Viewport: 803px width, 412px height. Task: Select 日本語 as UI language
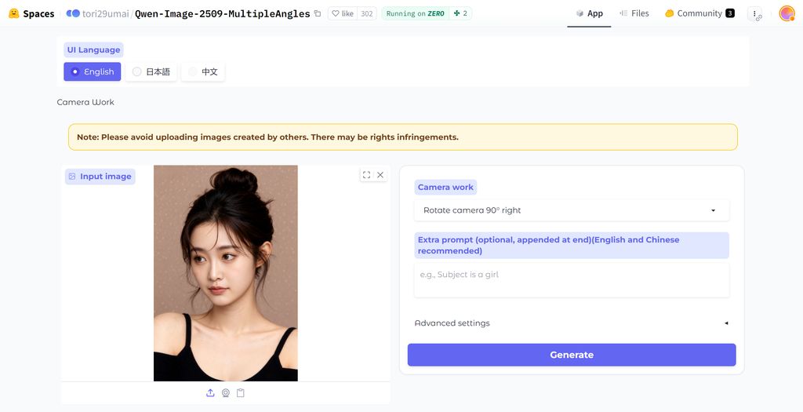pyautogui.click(x=151, y=71)
